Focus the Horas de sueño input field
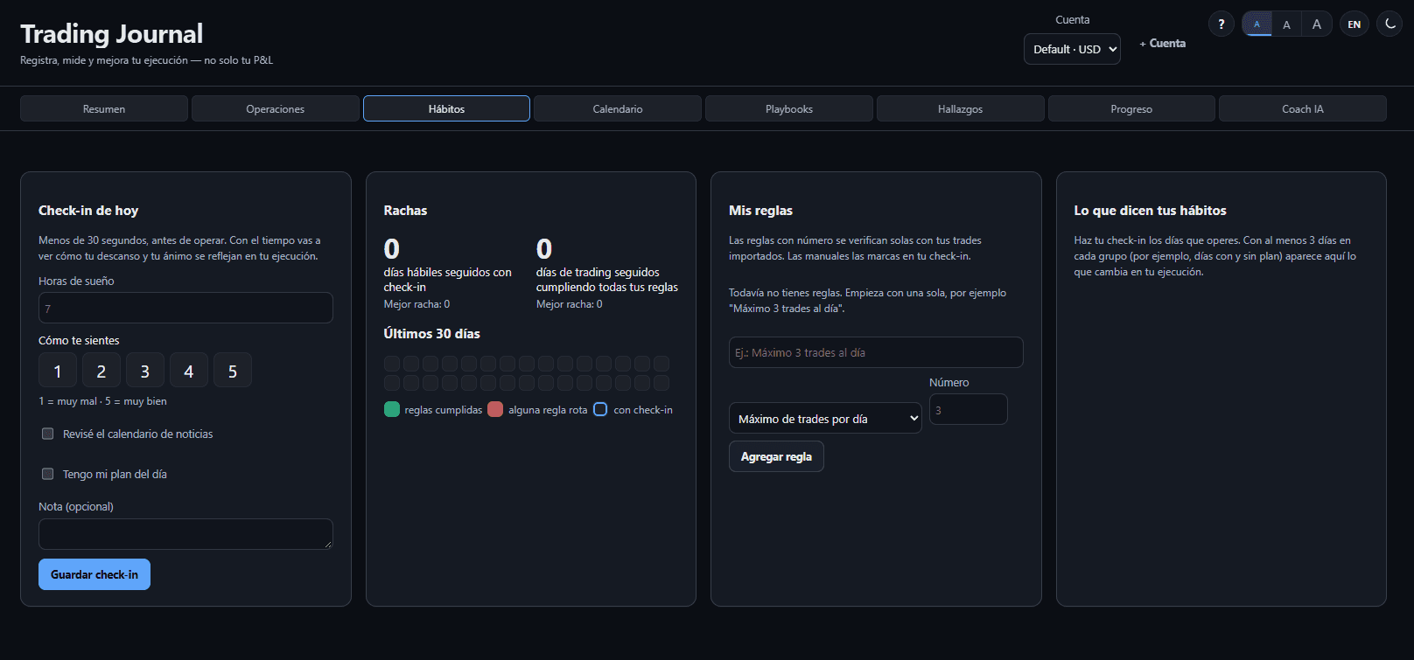This screenshot has height=660, width=1414. tap(185, 308)
